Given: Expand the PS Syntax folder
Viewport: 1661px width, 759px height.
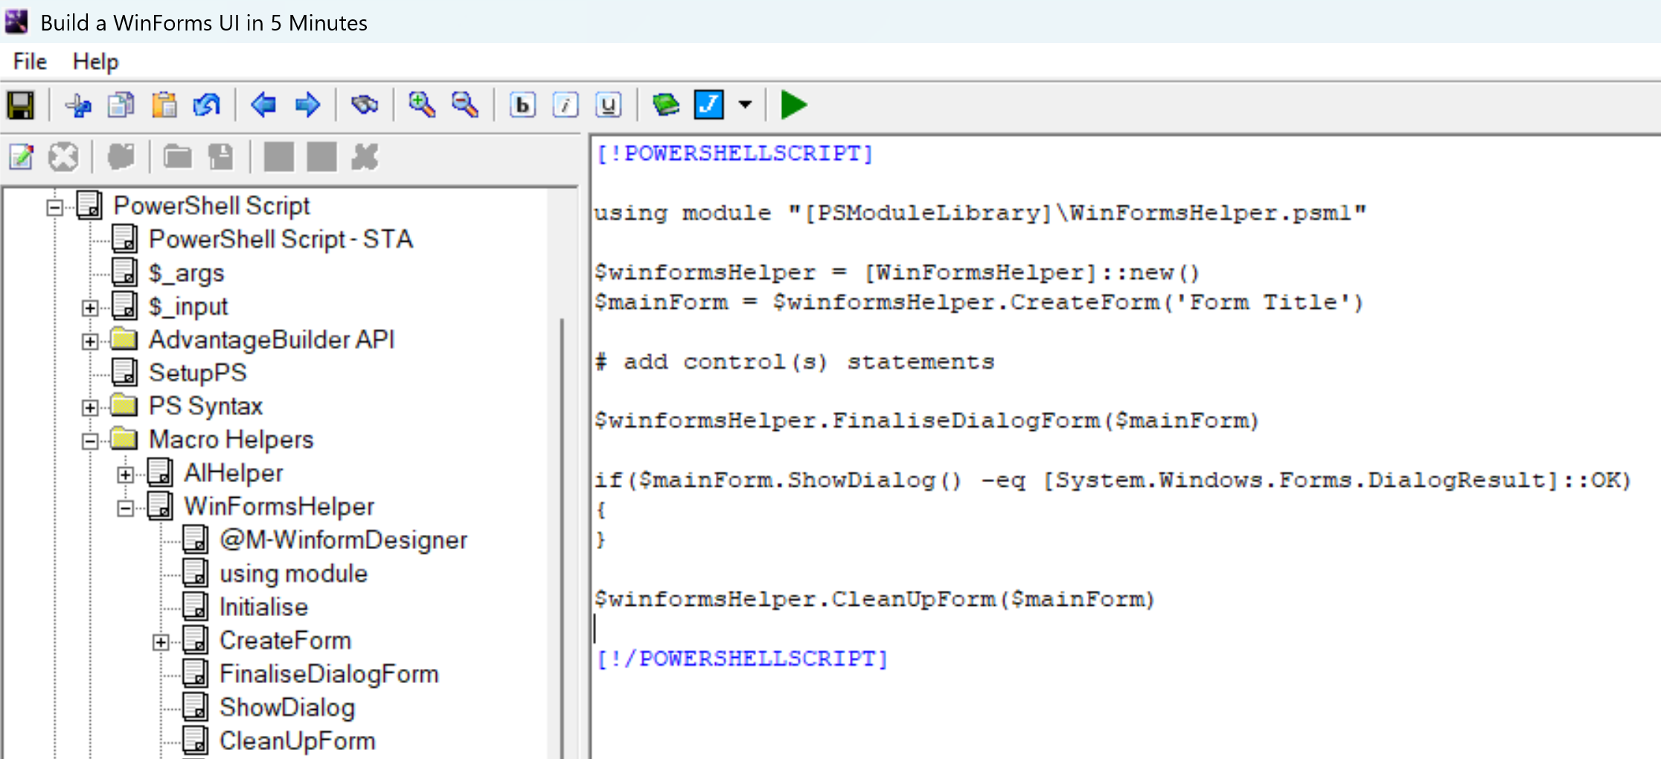Looking at the screenshot, I should tap(90, 408).
